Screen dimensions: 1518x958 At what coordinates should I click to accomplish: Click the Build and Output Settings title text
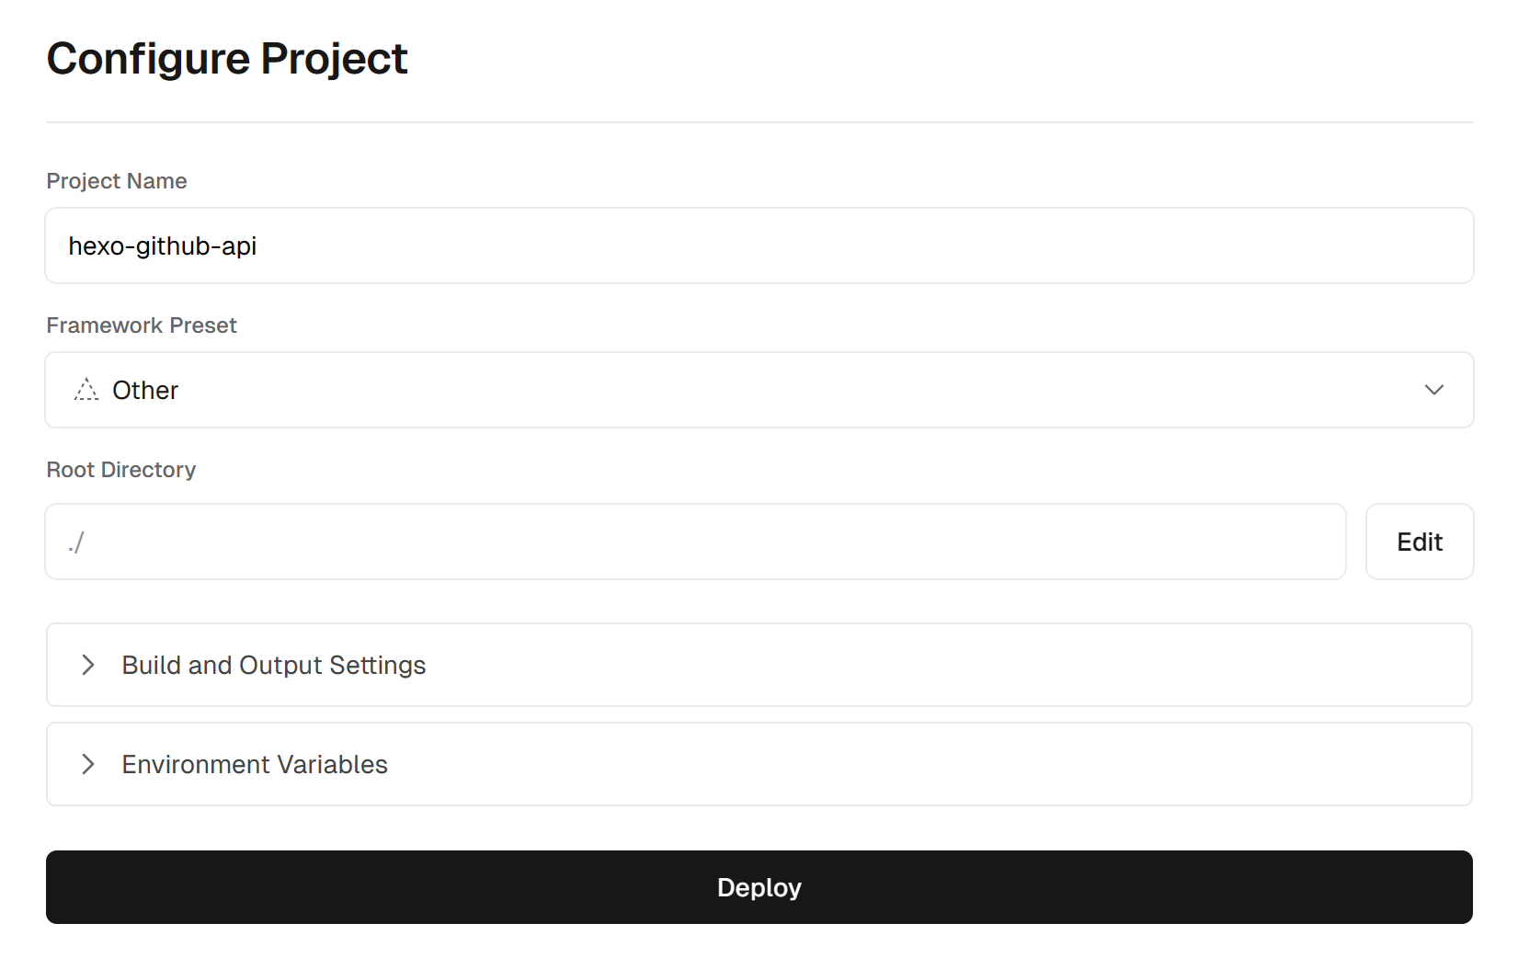pos(274,666)
